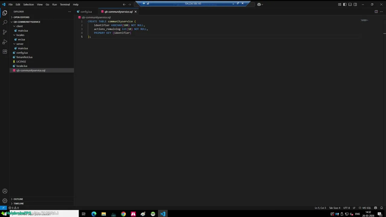Open notifications bell in status bar

[381, 208]
